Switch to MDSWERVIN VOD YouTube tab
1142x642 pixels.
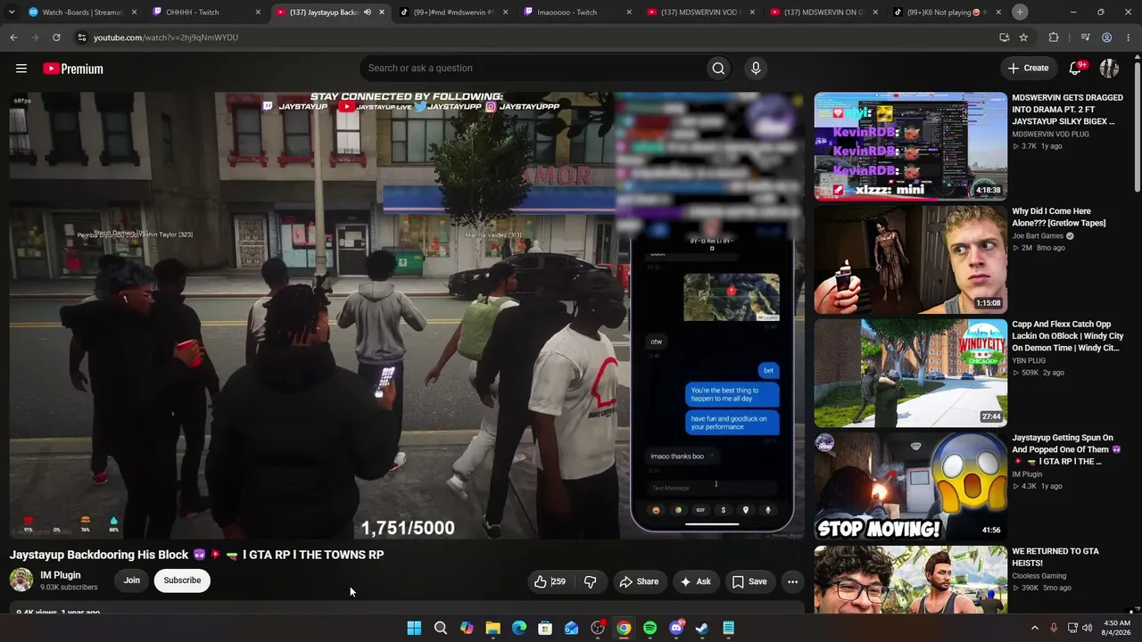click(702, 12)
